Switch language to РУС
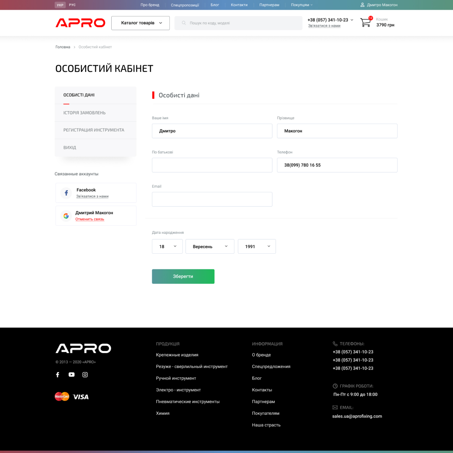 [x=72, y=5]
